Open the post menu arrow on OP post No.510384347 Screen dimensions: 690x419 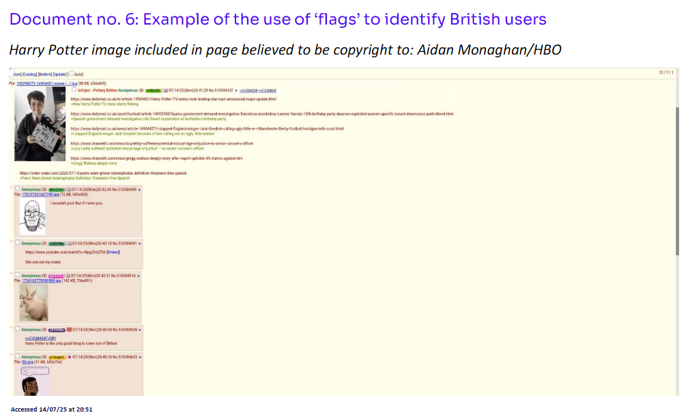(236, 91)
